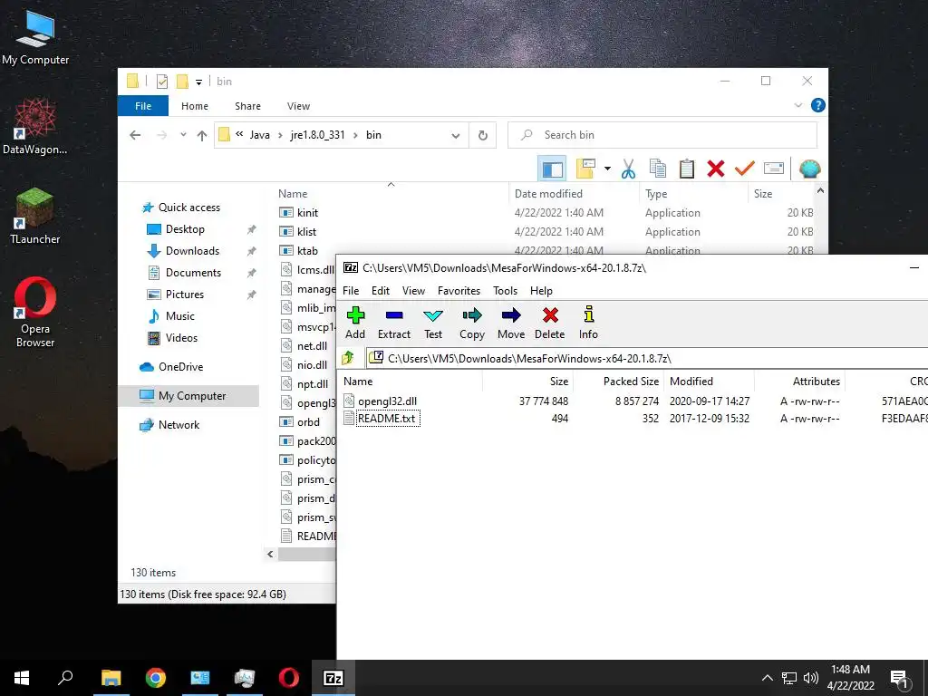Open Windows Start menu
The height and width of the screenshot is (696, 928).
click(x=22, y=678)
